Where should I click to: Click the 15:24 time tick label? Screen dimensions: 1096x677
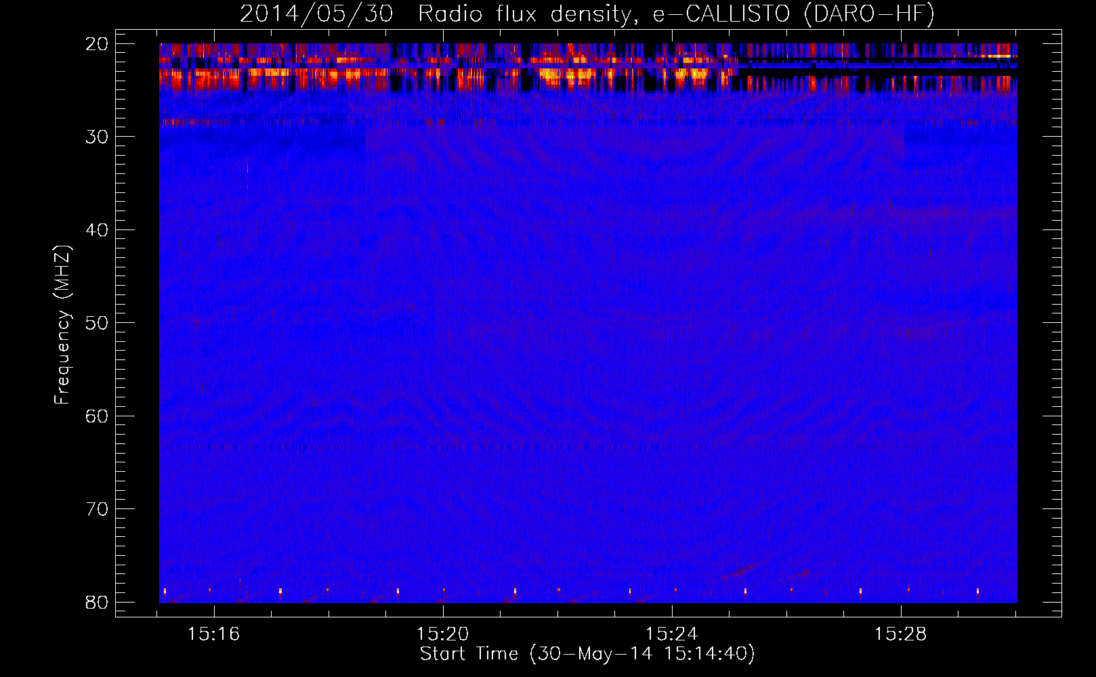672,634
